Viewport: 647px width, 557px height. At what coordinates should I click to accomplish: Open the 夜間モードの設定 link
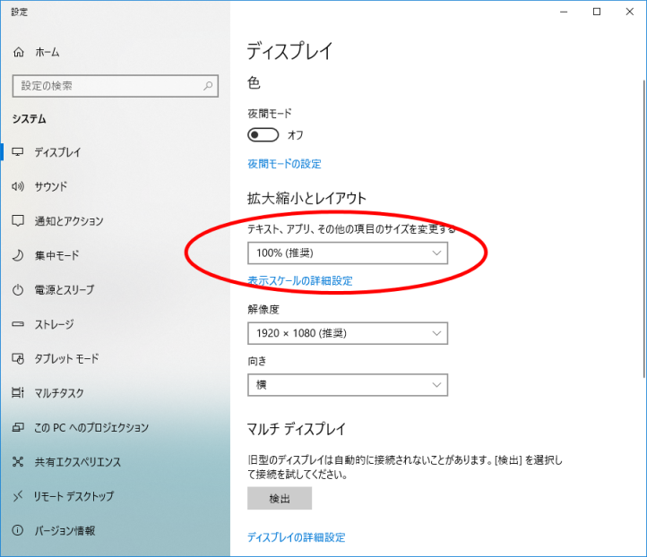(x=284, y=164)
